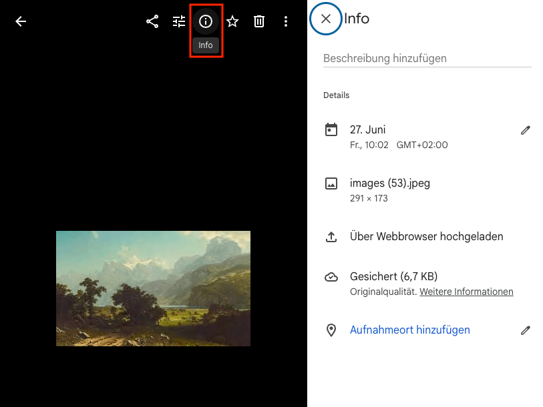Navigate back with the arrow
This screenshot has height=407, width=543.
[21, 21]
